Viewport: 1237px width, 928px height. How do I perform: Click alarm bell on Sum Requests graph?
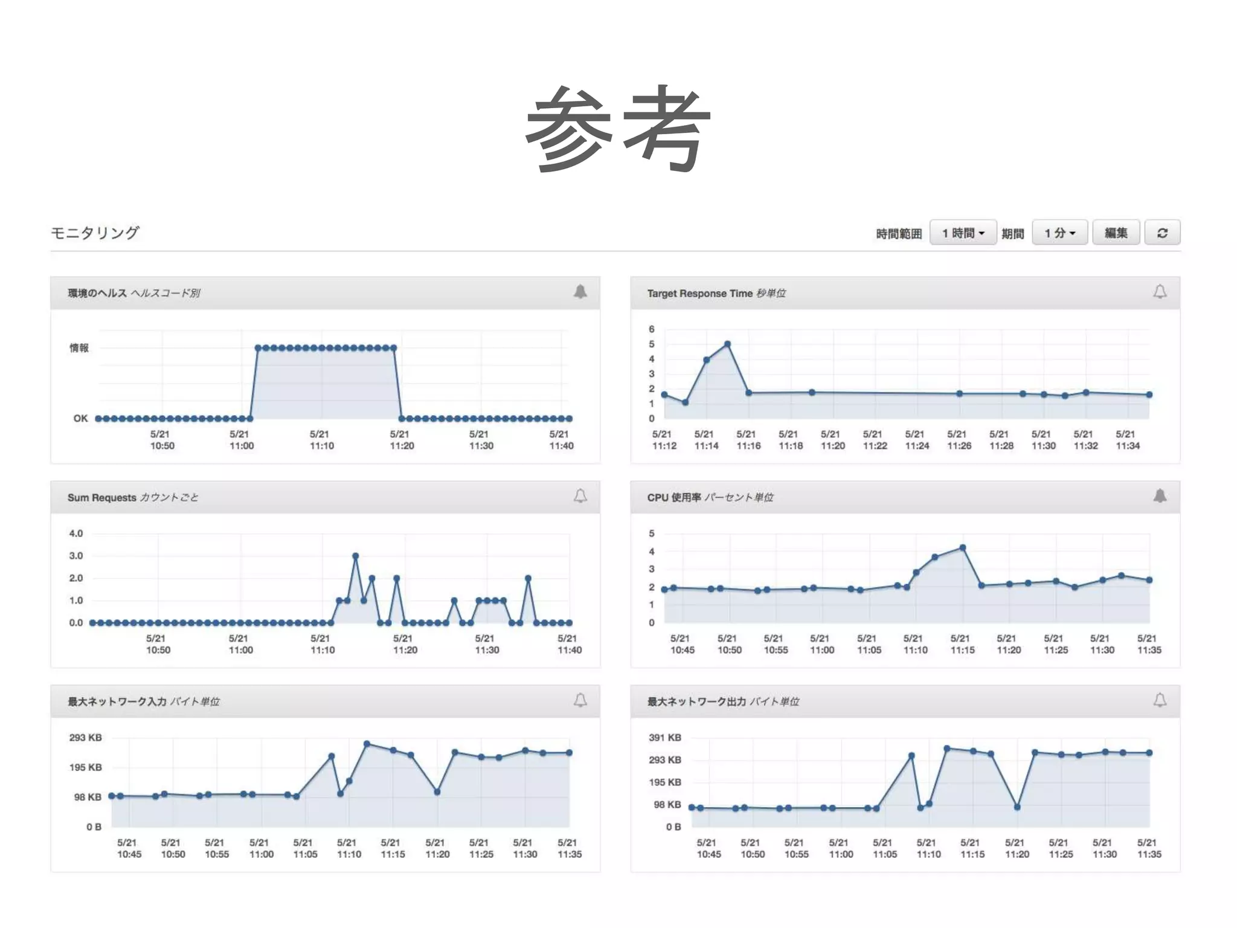[580, 497]
